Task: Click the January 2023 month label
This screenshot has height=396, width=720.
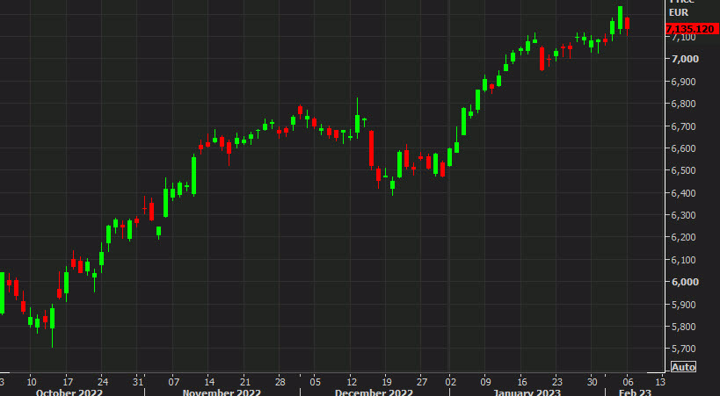Action: pos(527,392)
